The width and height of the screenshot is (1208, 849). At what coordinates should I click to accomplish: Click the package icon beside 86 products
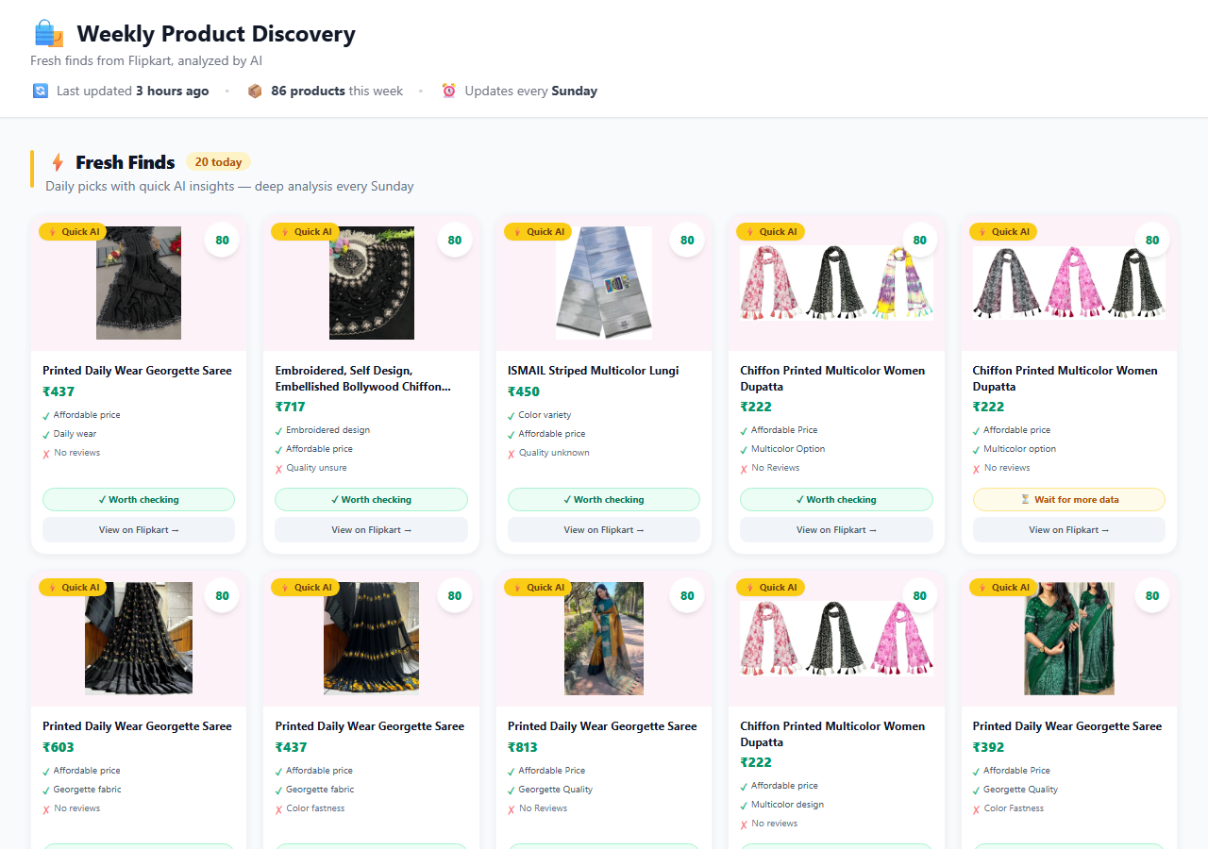tap(255, 91)
